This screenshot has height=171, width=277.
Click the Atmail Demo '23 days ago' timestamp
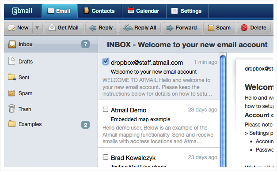click(203, 110)
